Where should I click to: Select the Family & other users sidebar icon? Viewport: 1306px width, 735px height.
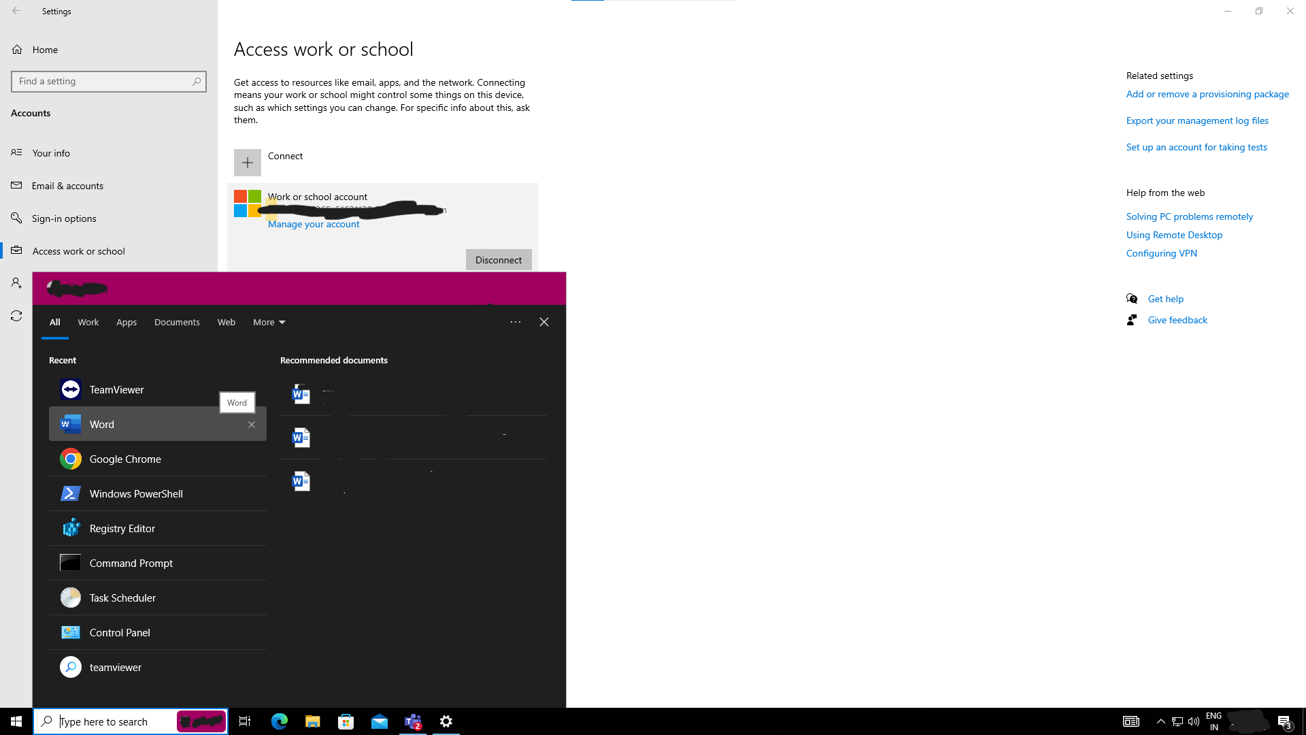(x=16, y=283)
